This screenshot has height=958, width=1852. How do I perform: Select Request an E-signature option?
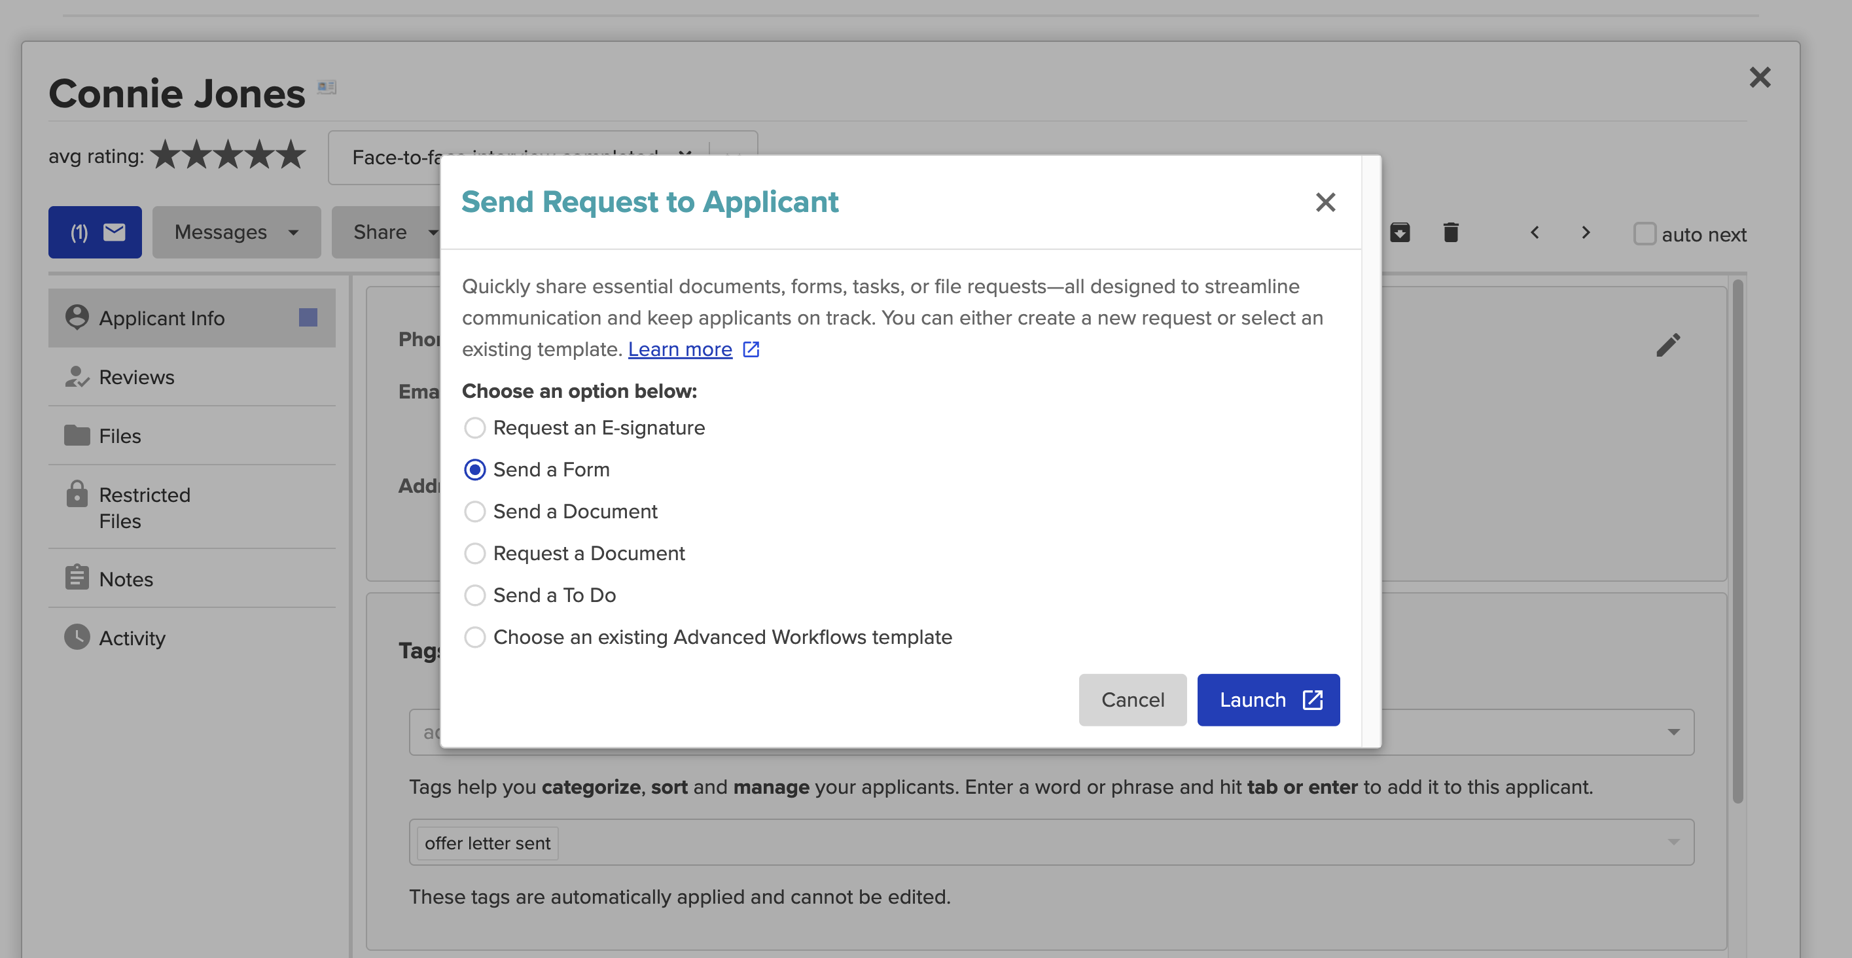click(x=474, y=427)
